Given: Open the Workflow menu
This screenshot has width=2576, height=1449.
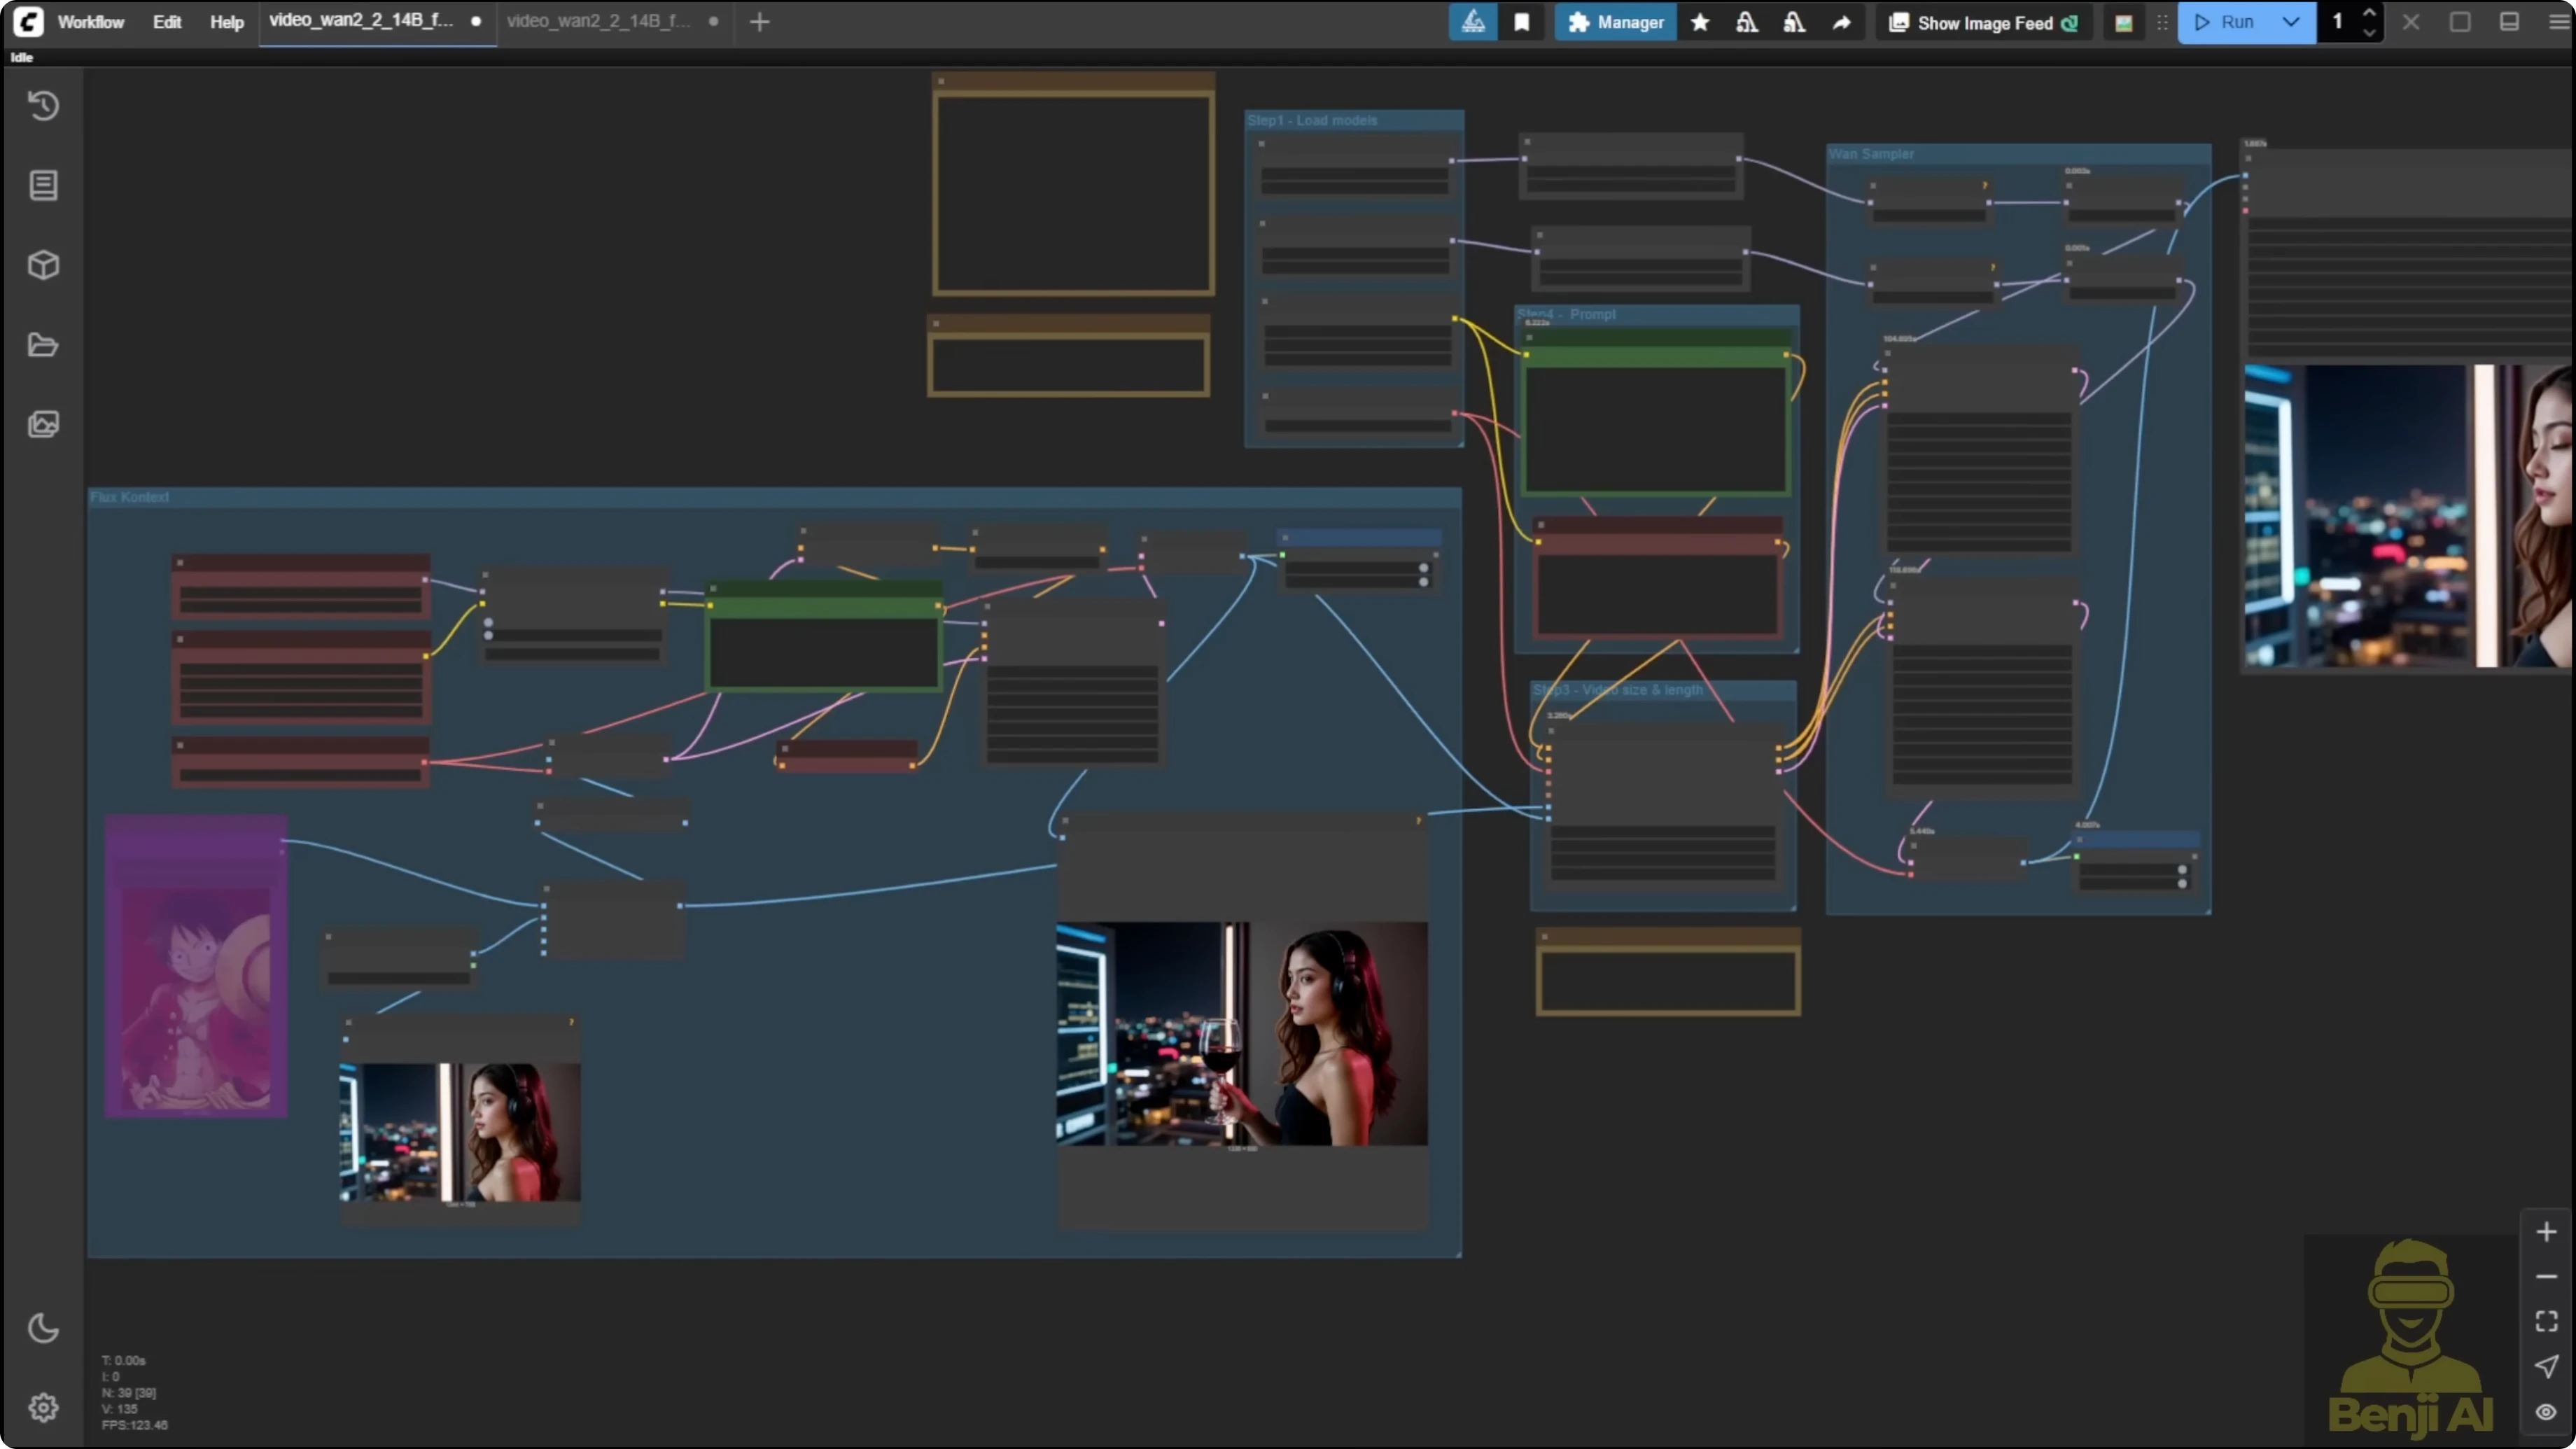Looking at the screenshot, I should (90, 22).
